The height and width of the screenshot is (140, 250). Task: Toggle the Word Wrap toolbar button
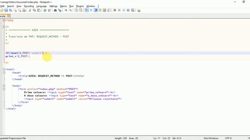(x=87, y=10)
